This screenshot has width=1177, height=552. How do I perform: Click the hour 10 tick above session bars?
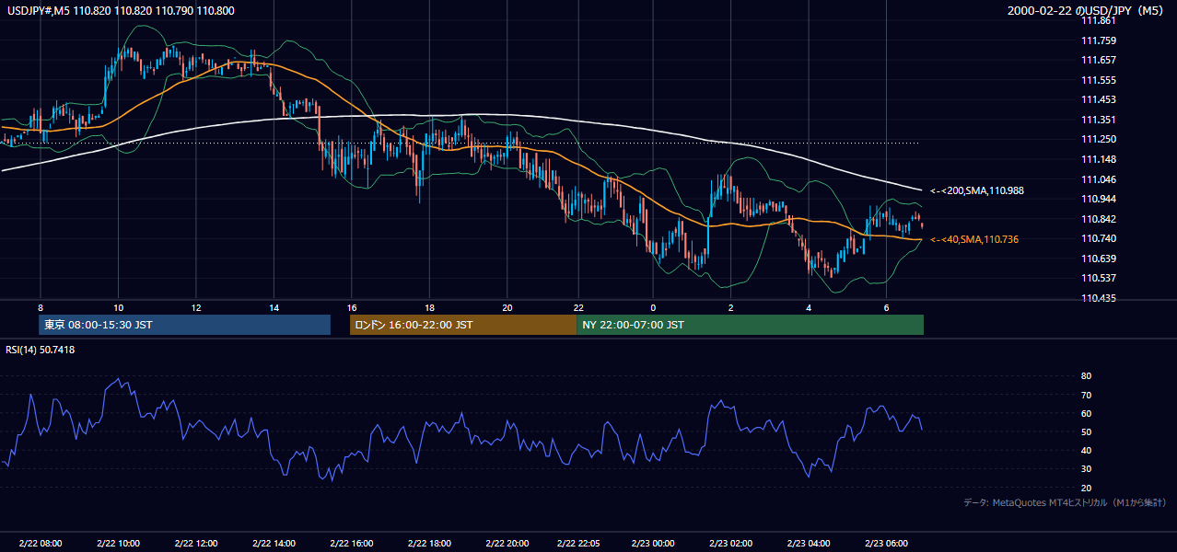tap(118, 307)
